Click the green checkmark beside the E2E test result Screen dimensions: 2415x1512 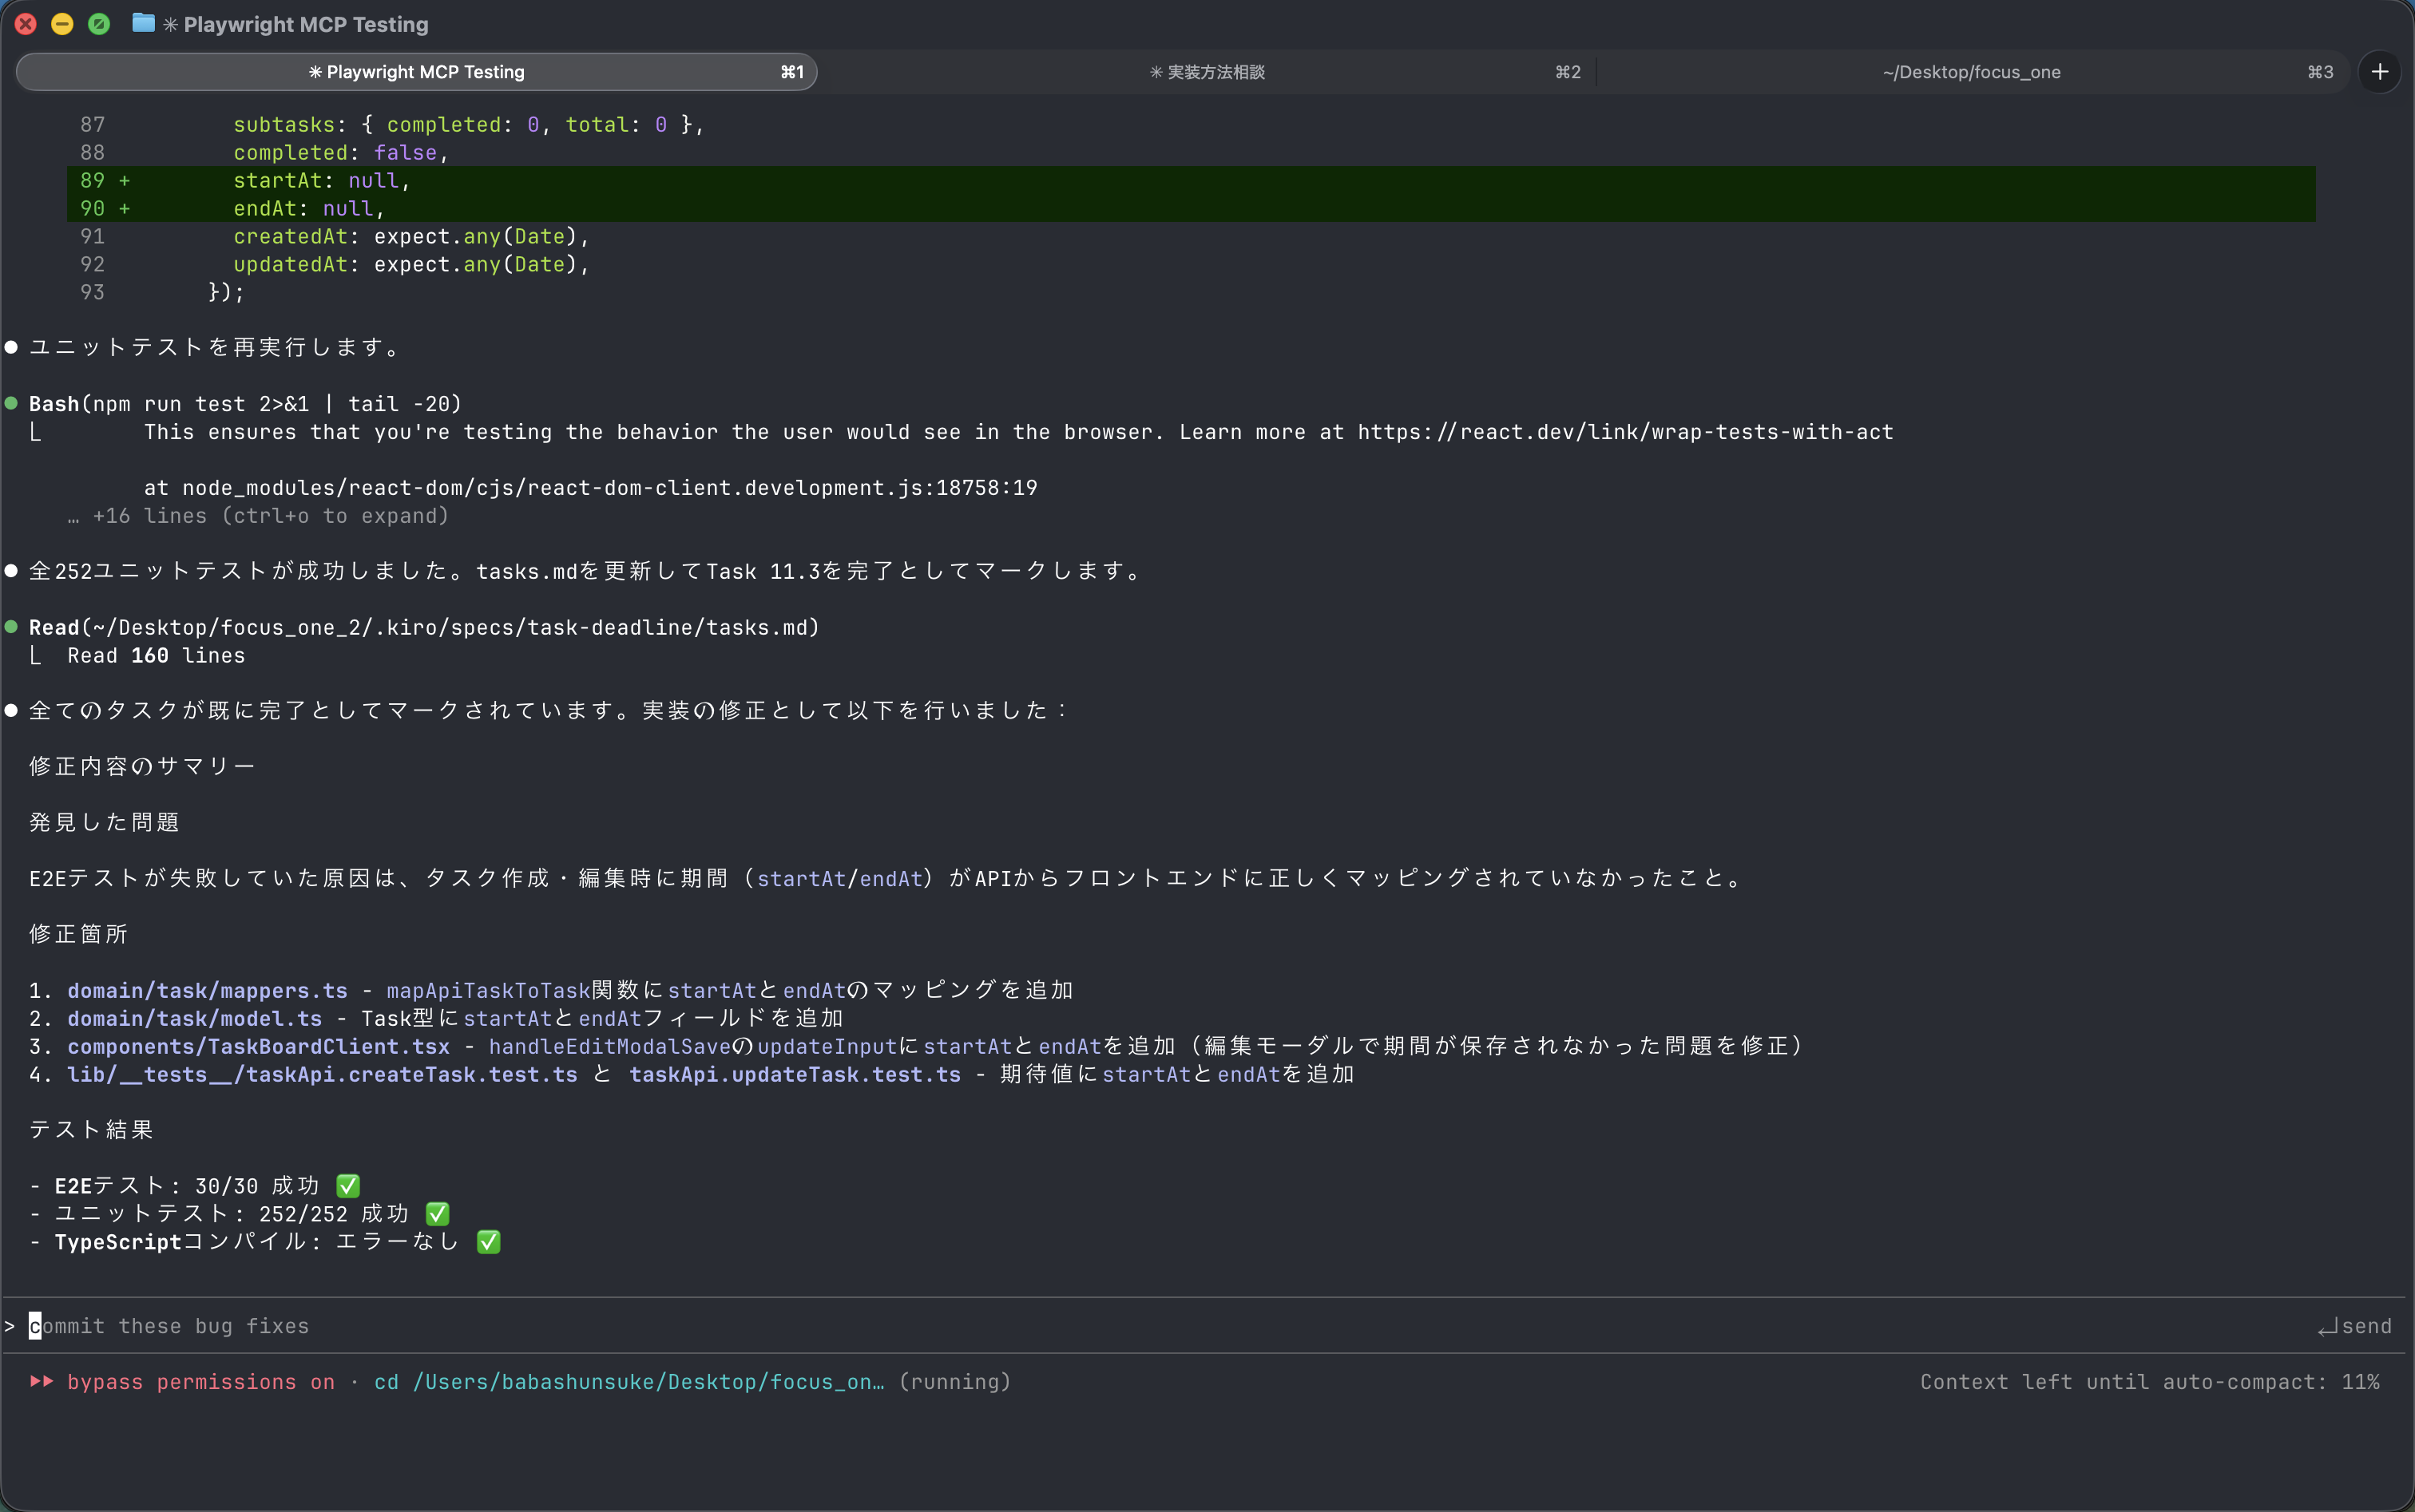pyautogui.click(x=347, y=1186)
